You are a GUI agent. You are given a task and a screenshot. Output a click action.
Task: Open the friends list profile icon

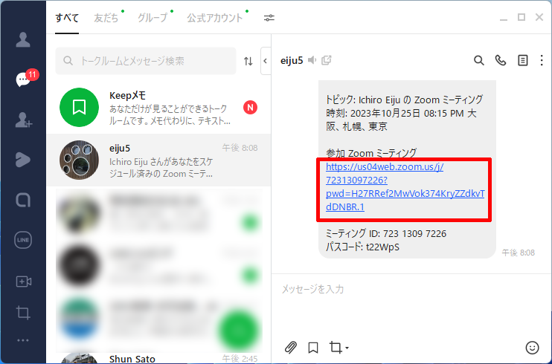[23, 39]
